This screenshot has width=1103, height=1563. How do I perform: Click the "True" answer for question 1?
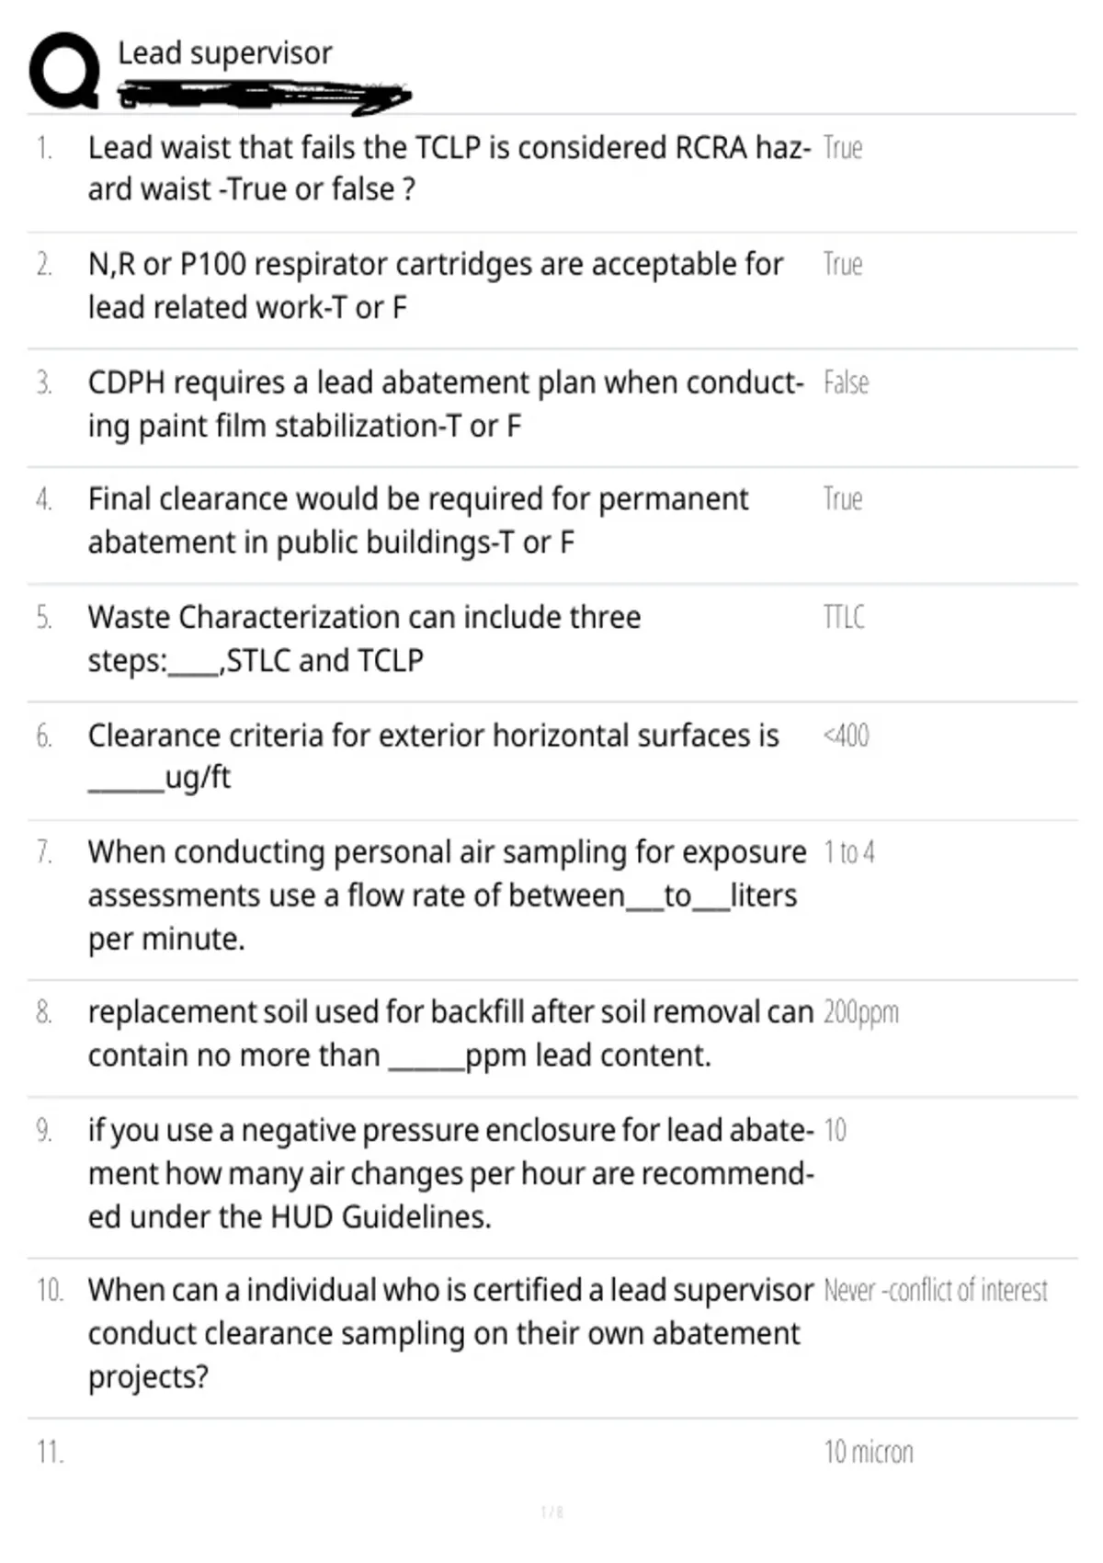pos(843,147)
